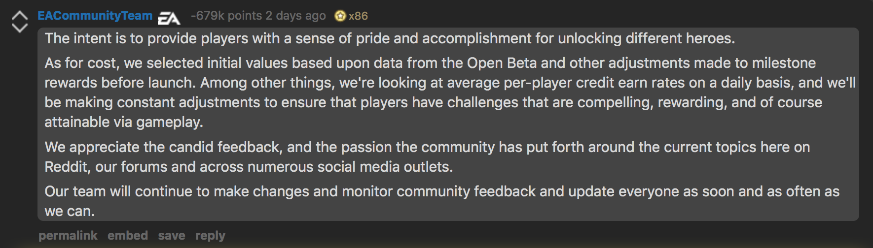Downvote the EACommunityTeam comment
873x248 pixels.
(20, 28)
